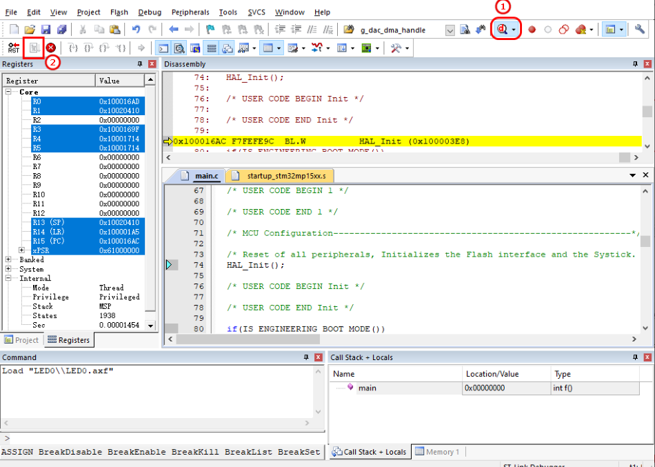Image resolution: width=655 pixels, height=467 pixels.
Task: Click the Serial windows icon
Action: coord(293,48)
